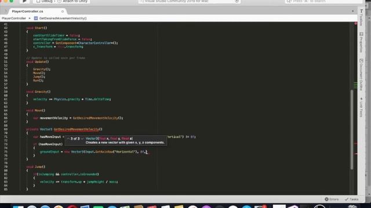Click line number 69 in the gutter

6,129
